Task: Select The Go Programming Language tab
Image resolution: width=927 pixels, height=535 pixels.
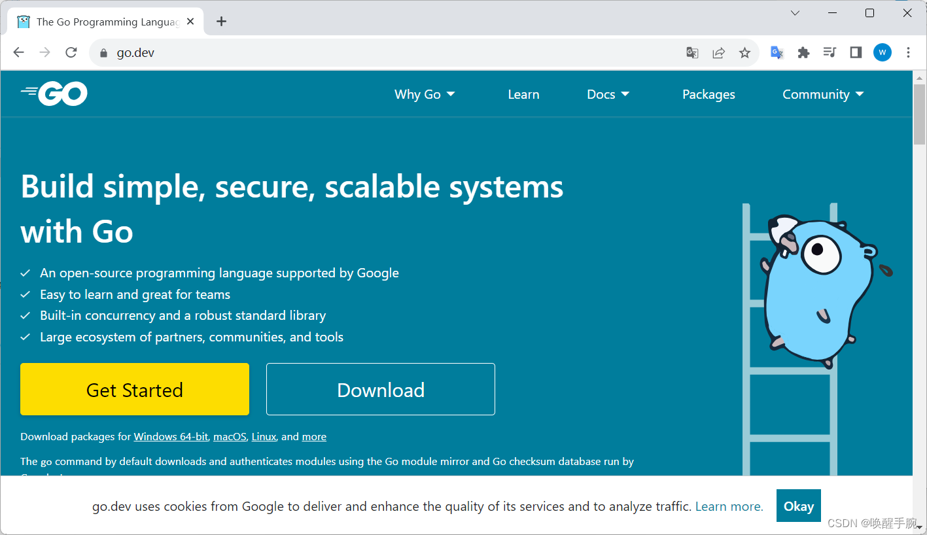Action: (x=105, y=22)
